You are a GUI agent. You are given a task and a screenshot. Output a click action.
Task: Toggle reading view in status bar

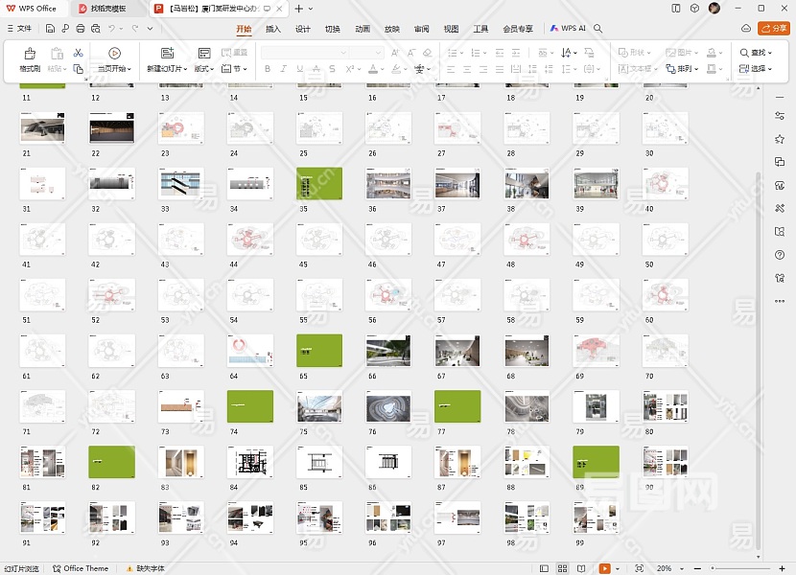click(583, 568)
